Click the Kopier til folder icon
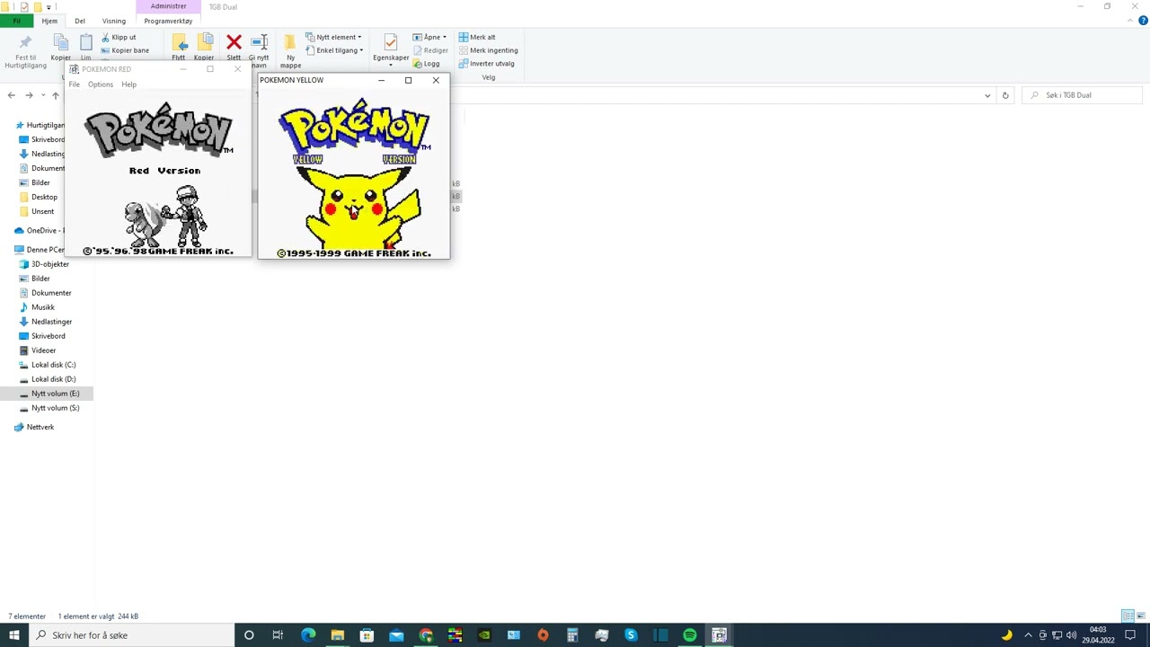Screen dimensions: 1150x647 click(204, 42)
